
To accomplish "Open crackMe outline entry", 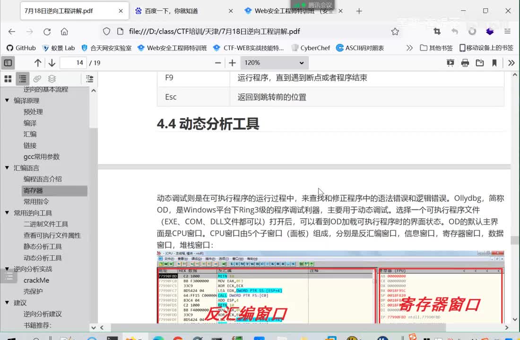I will click(36, 280).
